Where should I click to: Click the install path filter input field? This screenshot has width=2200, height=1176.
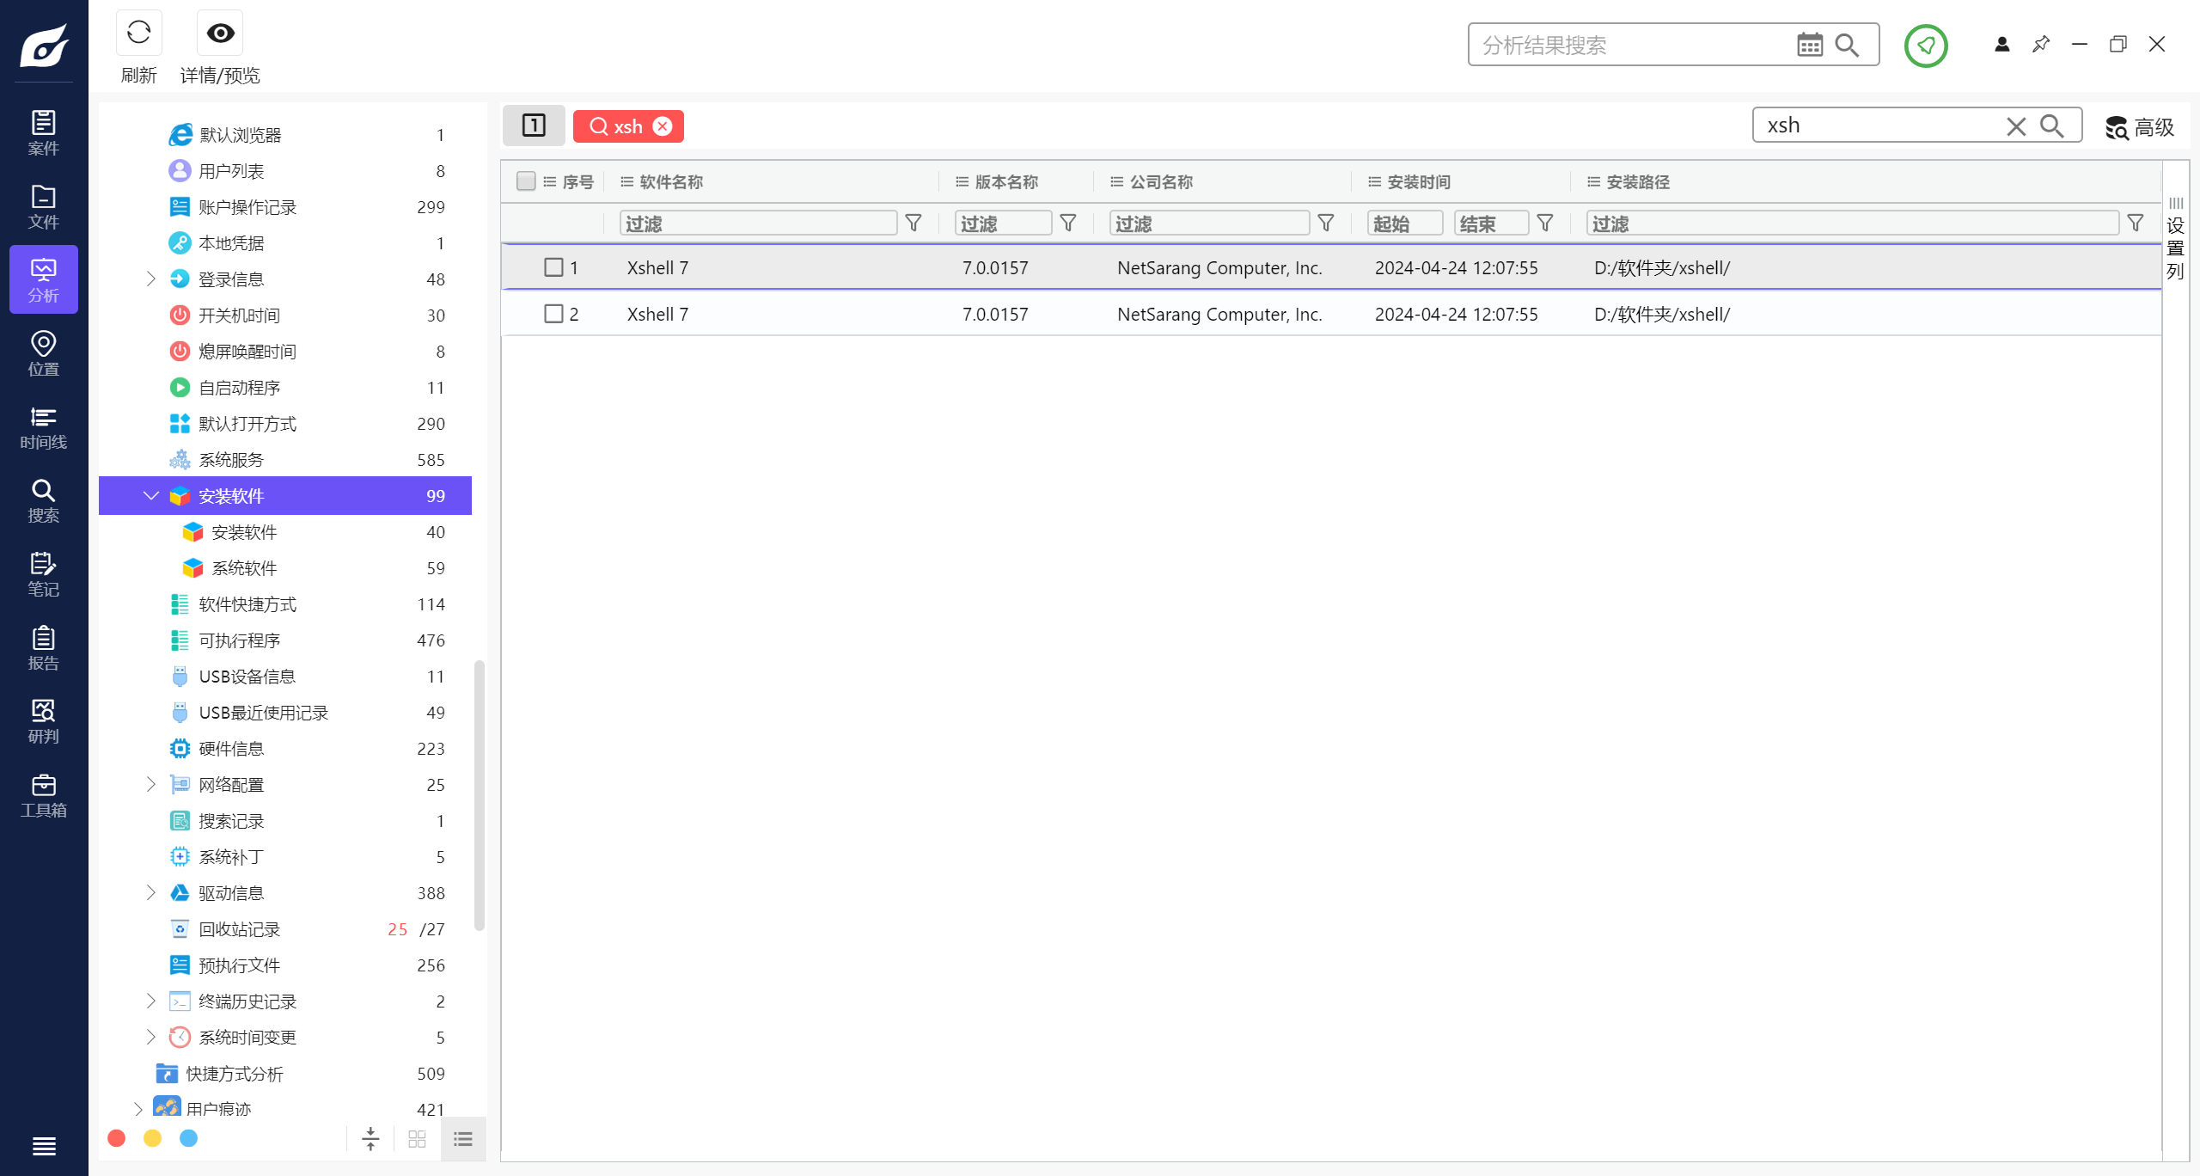[x=1852, y=224]
